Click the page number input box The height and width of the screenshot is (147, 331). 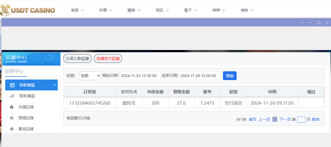click(x=301, y=119)
